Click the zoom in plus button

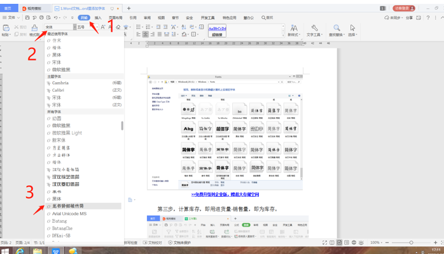coord(436,243)
